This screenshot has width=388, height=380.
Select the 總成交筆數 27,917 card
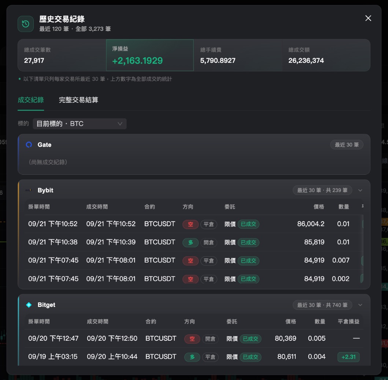coord(62,55)
